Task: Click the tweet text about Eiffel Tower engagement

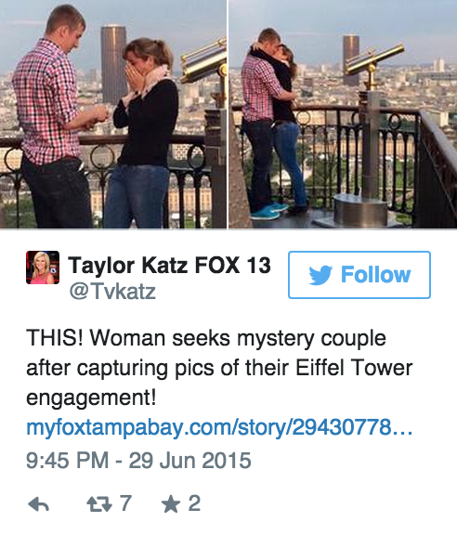Action: pyautogui.click(x=219, y=368)
